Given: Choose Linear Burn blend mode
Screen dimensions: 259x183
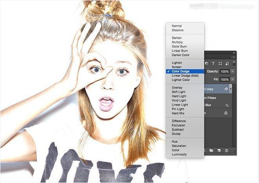Looking at the screenshot, I should click(185, 51).
